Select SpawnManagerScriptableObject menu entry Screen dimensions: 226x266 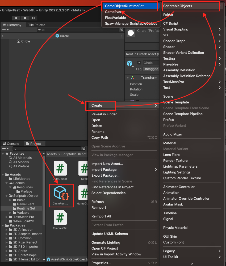click(x=131, y=23)
